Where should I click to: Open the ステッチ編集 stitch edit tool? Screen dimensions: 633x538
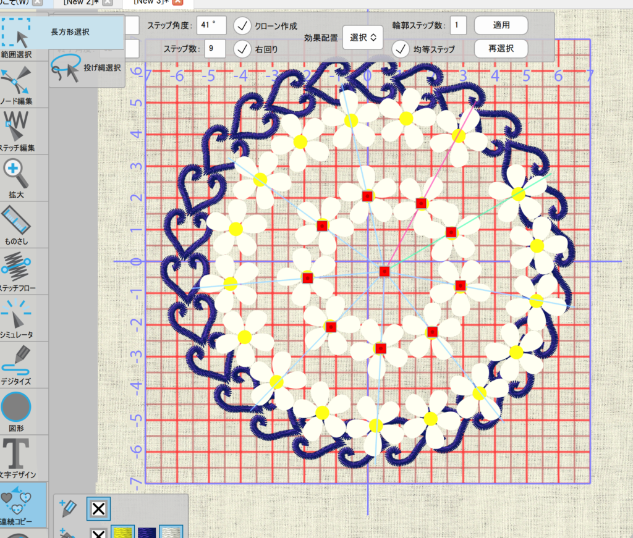[x=24, y=130]
